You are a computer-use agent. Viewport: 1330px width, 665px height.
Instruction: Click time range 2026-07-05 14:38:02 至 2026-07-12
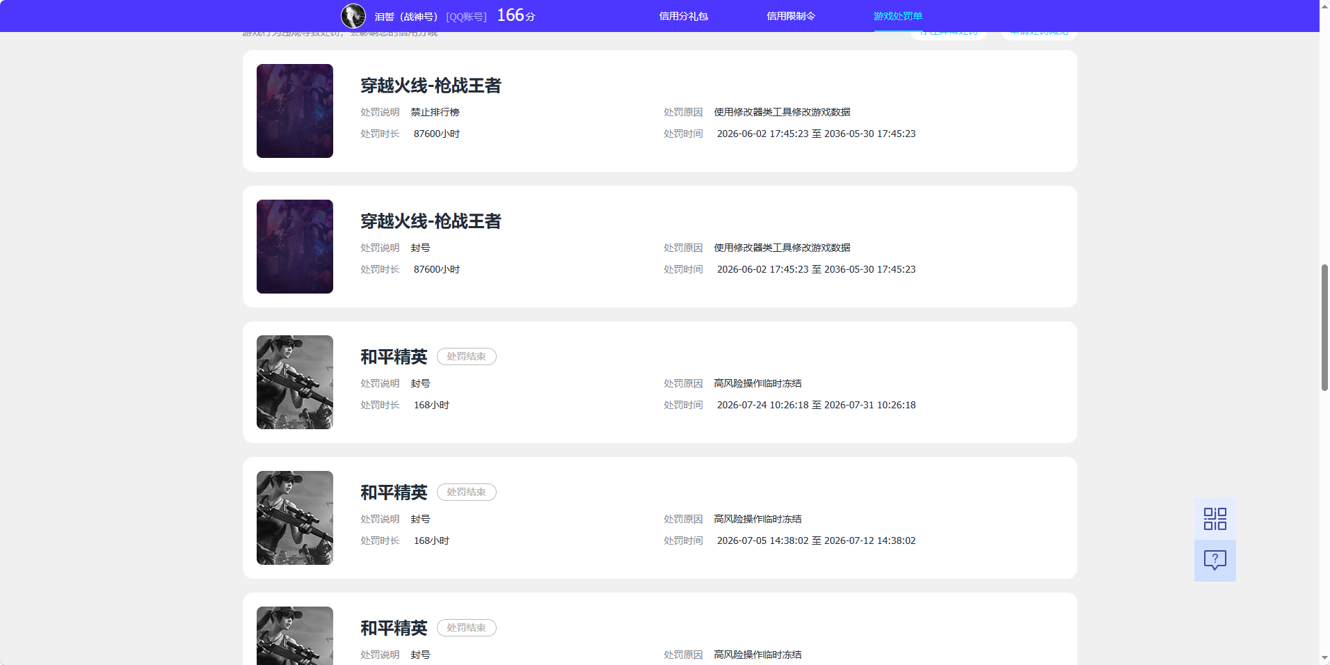tap(816, 540)
